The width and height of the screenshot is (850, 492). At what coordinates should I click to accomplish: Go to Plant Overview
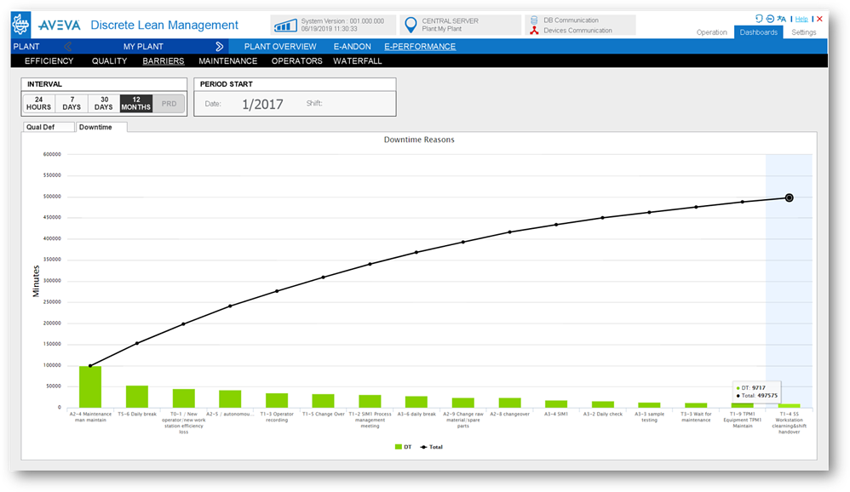[280, 47]
